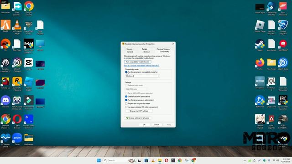
Task: Open the taskbar clock and date
Action: (285, 160)
